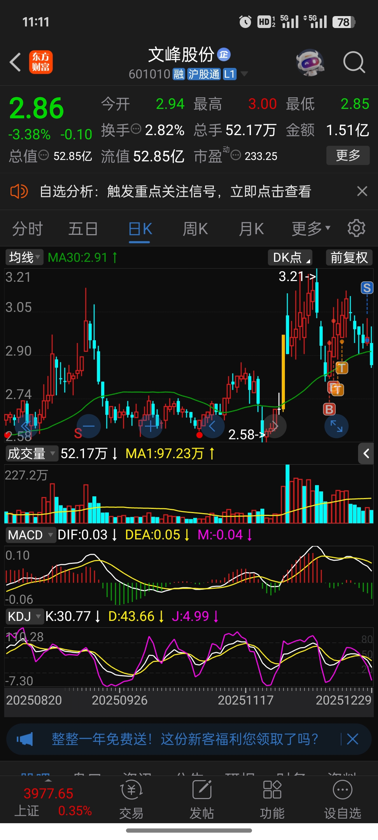Image resolution: width=378 pixels, height=840 pixels.
Task: Tap chart zoom-out minus button
Action: (x=89, y=426)
